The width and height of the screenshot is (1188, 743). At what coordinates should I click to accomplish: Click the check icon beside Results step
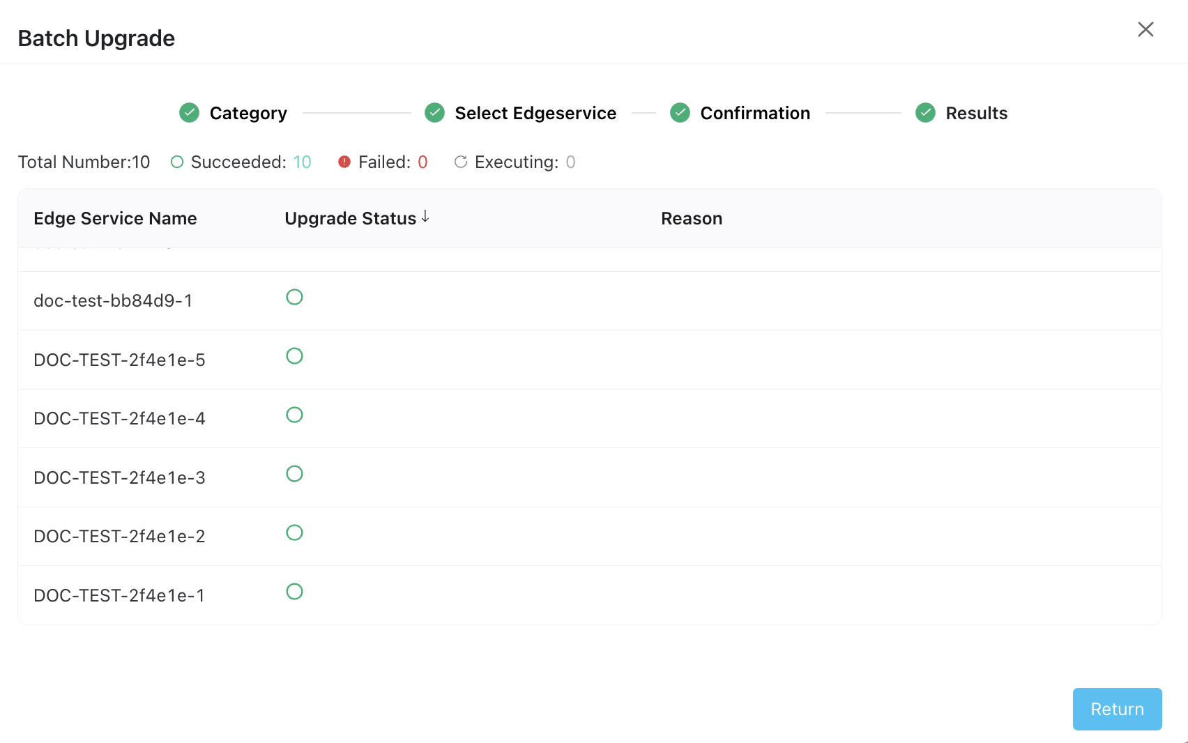(x=924, y=112)
